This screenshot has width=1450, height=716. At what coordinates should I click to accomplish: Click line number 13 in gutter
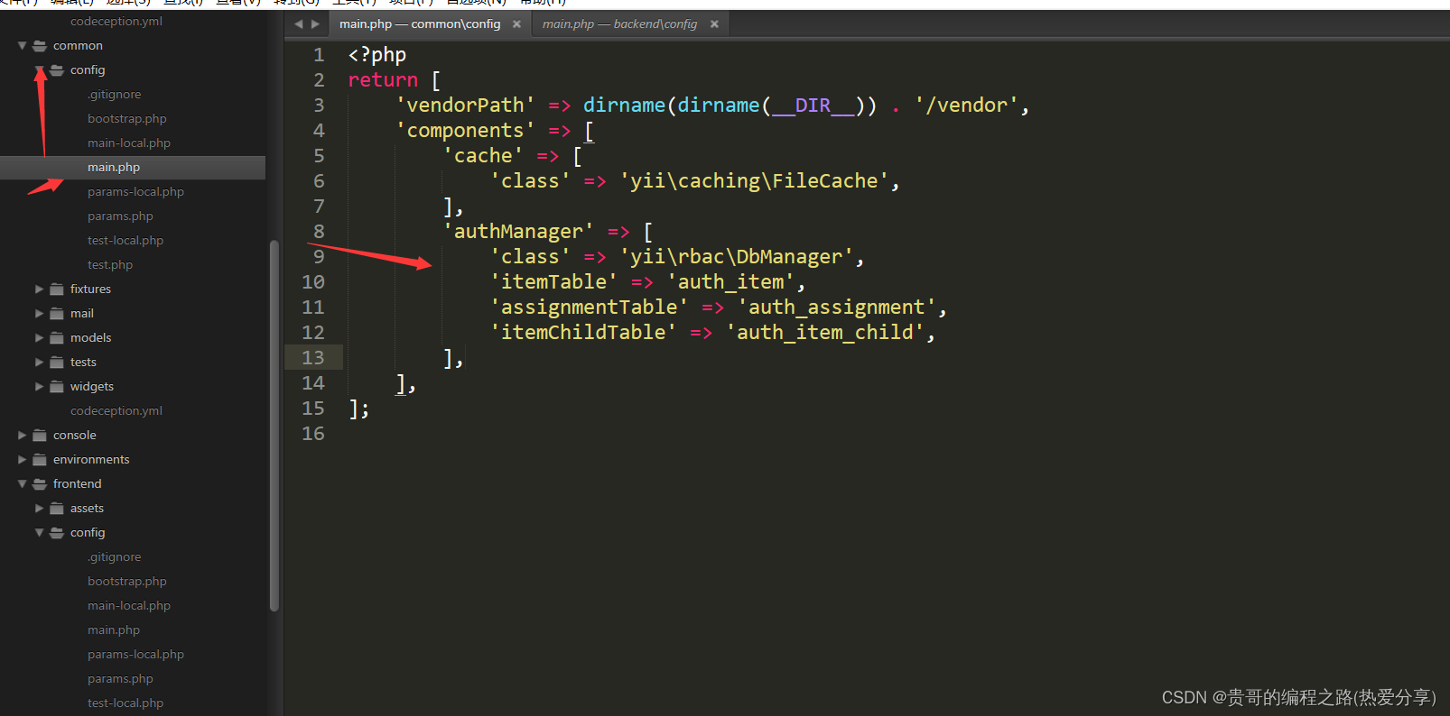(313, 358)
